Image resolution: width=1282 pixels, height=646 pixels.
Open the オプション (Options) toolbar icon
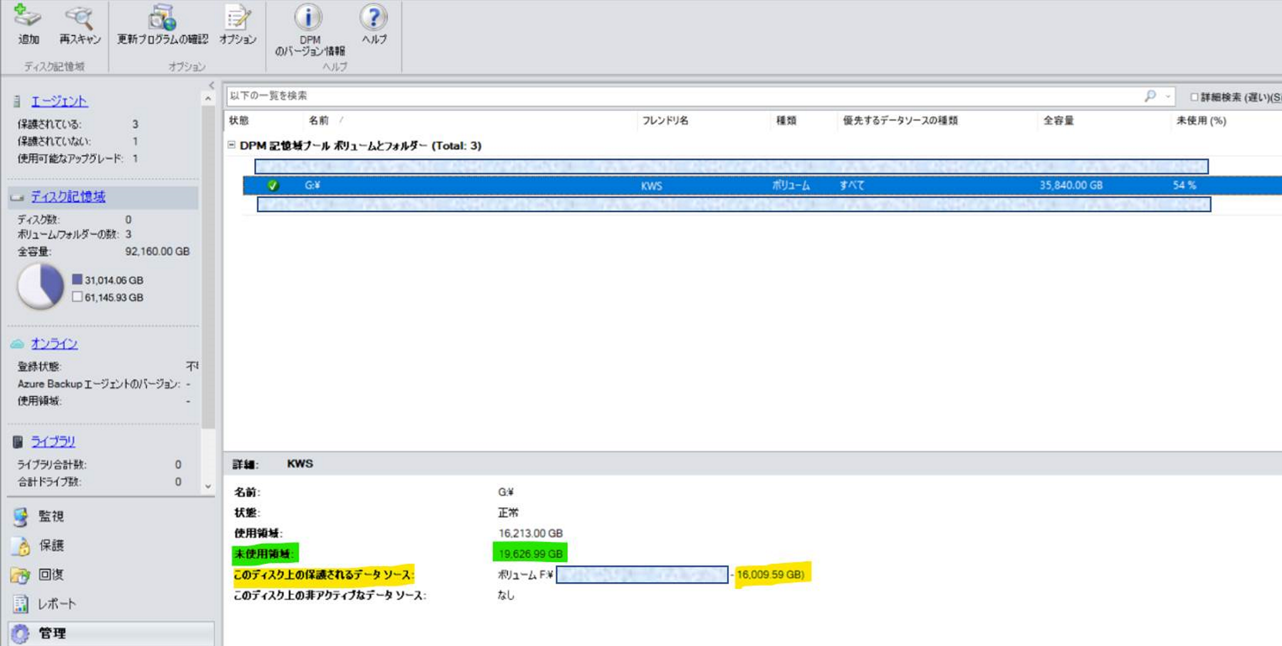point(238,17)
